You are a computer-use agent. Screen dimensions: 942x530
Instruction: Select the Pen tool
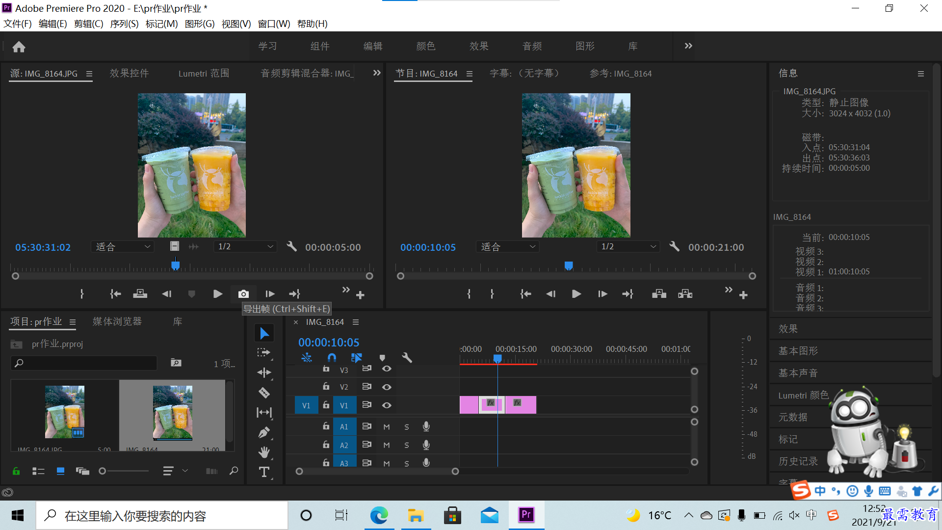[264, 432]
